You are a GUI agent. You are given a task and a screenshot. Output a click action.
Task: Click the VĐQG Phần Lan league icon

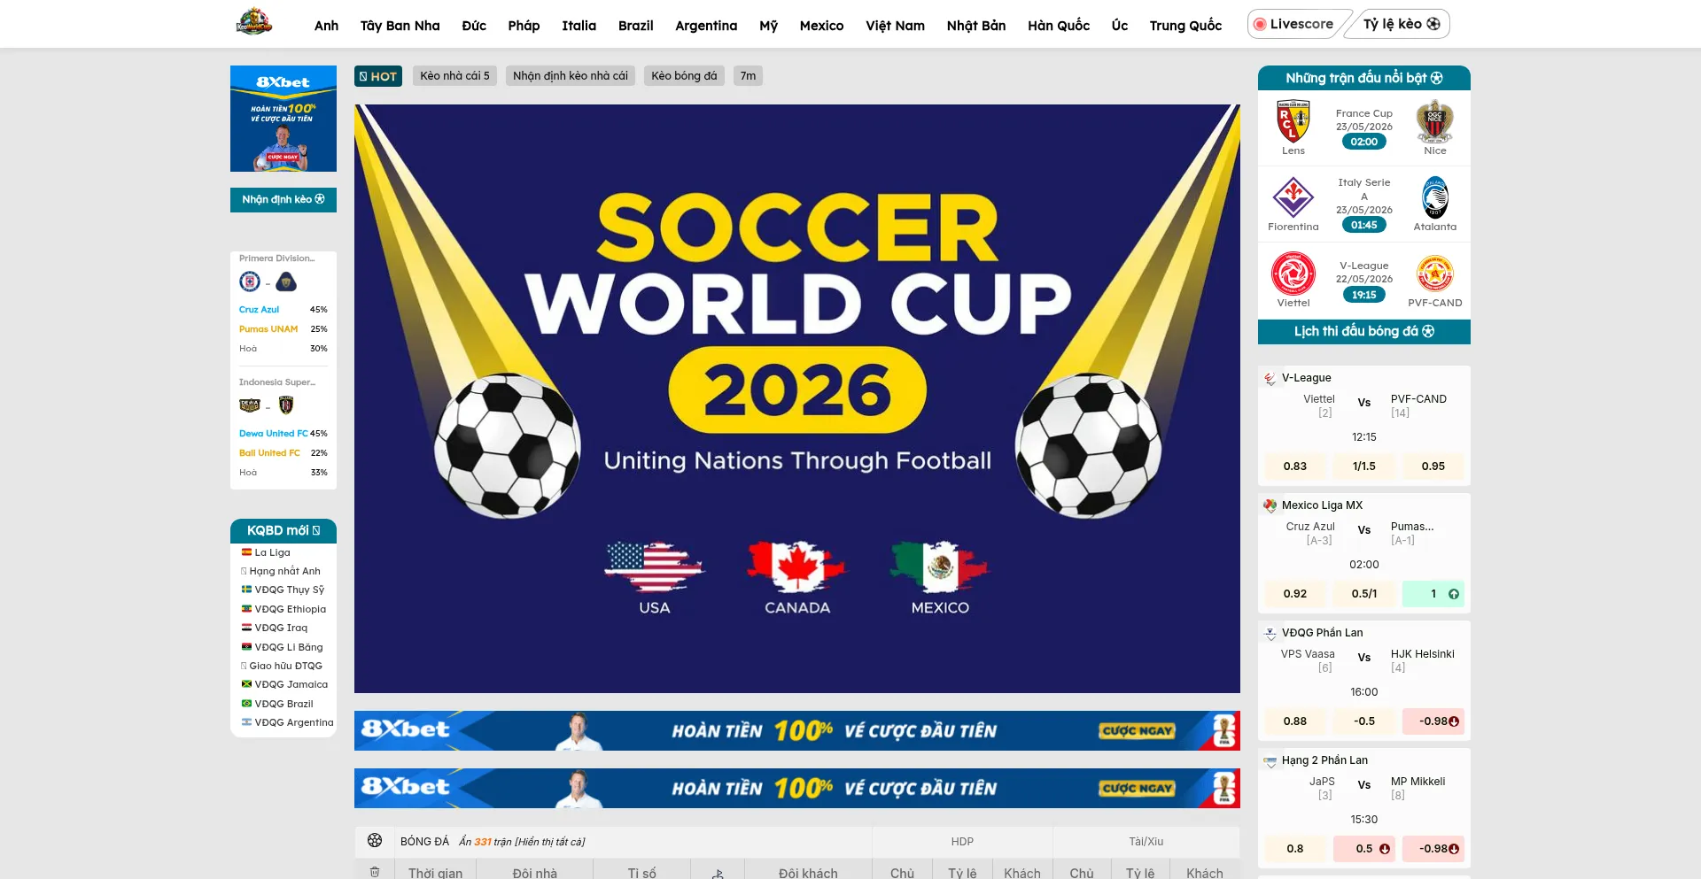click(1270, 633)
